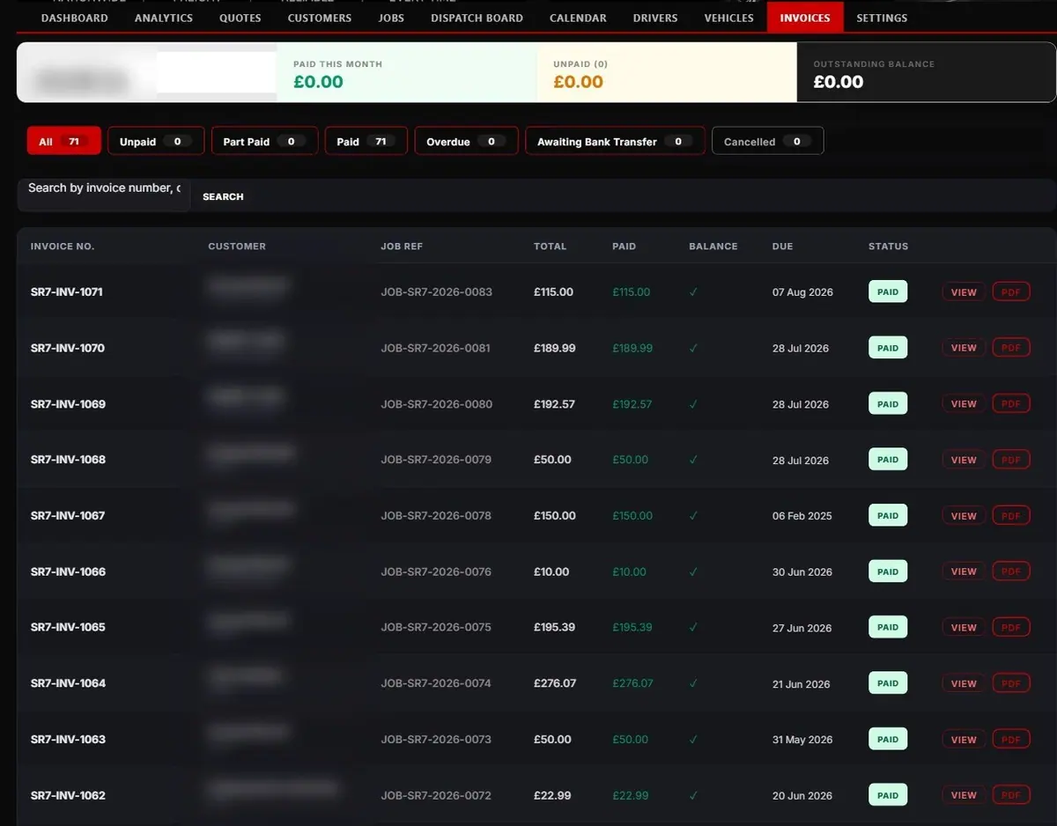Open the Settings tab
Screen dimensions: 1057x826
[x=882, y=18]
